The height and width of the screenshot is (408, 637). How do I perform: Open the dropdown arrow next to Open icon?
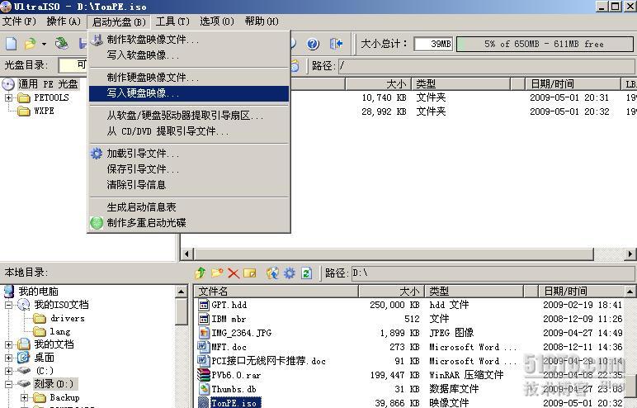[x=44, y=44]
